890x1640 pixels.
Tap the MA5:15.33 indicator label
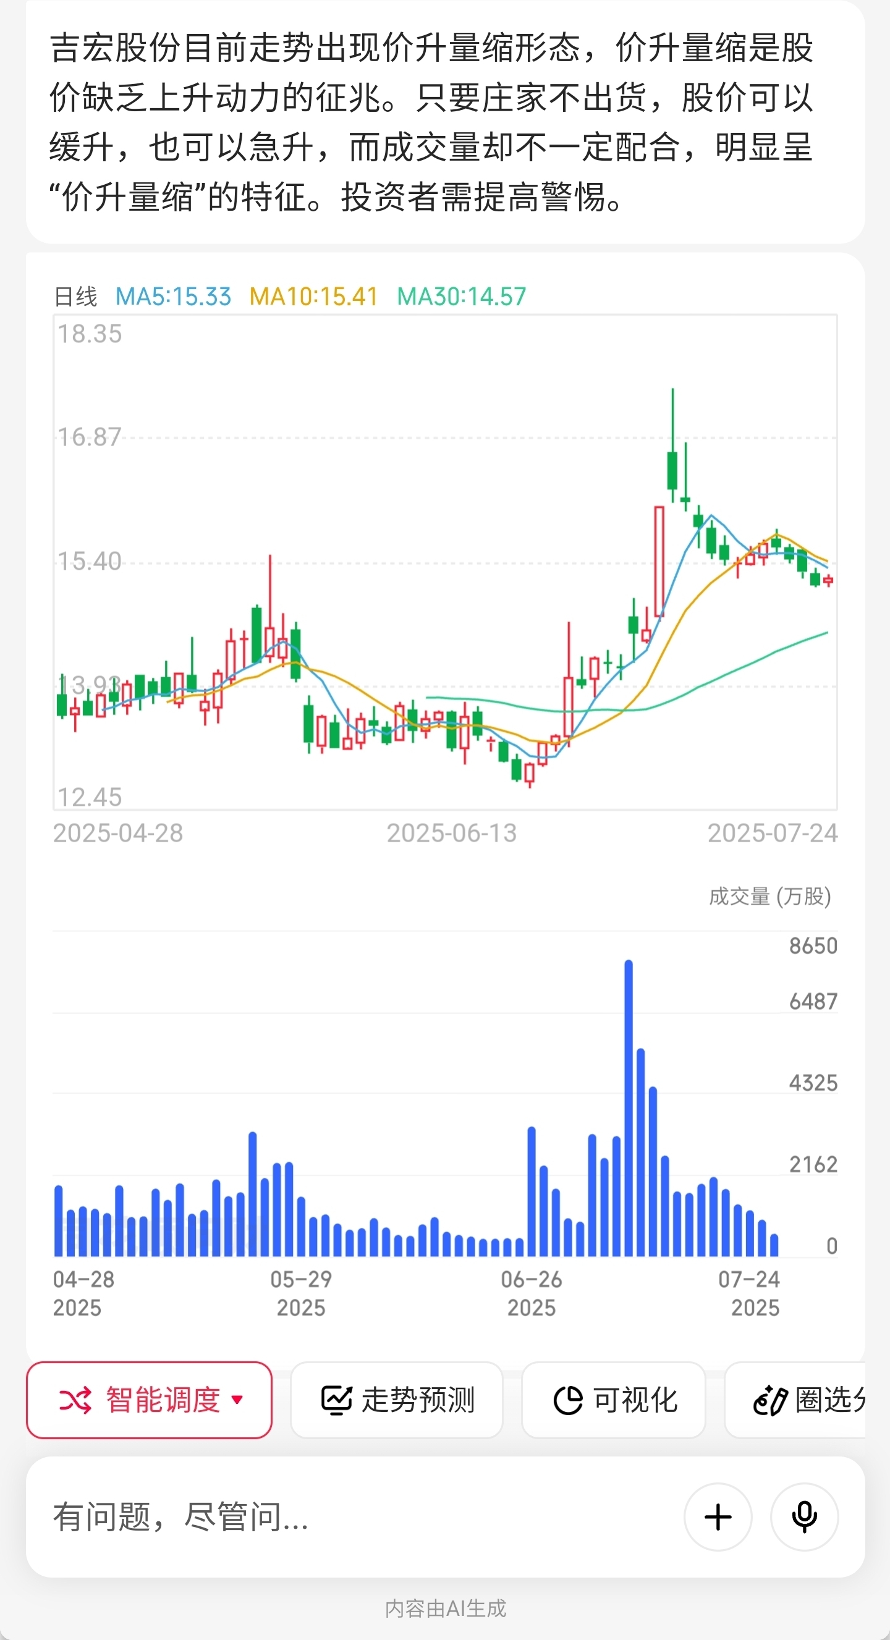(x=173, y=297)
